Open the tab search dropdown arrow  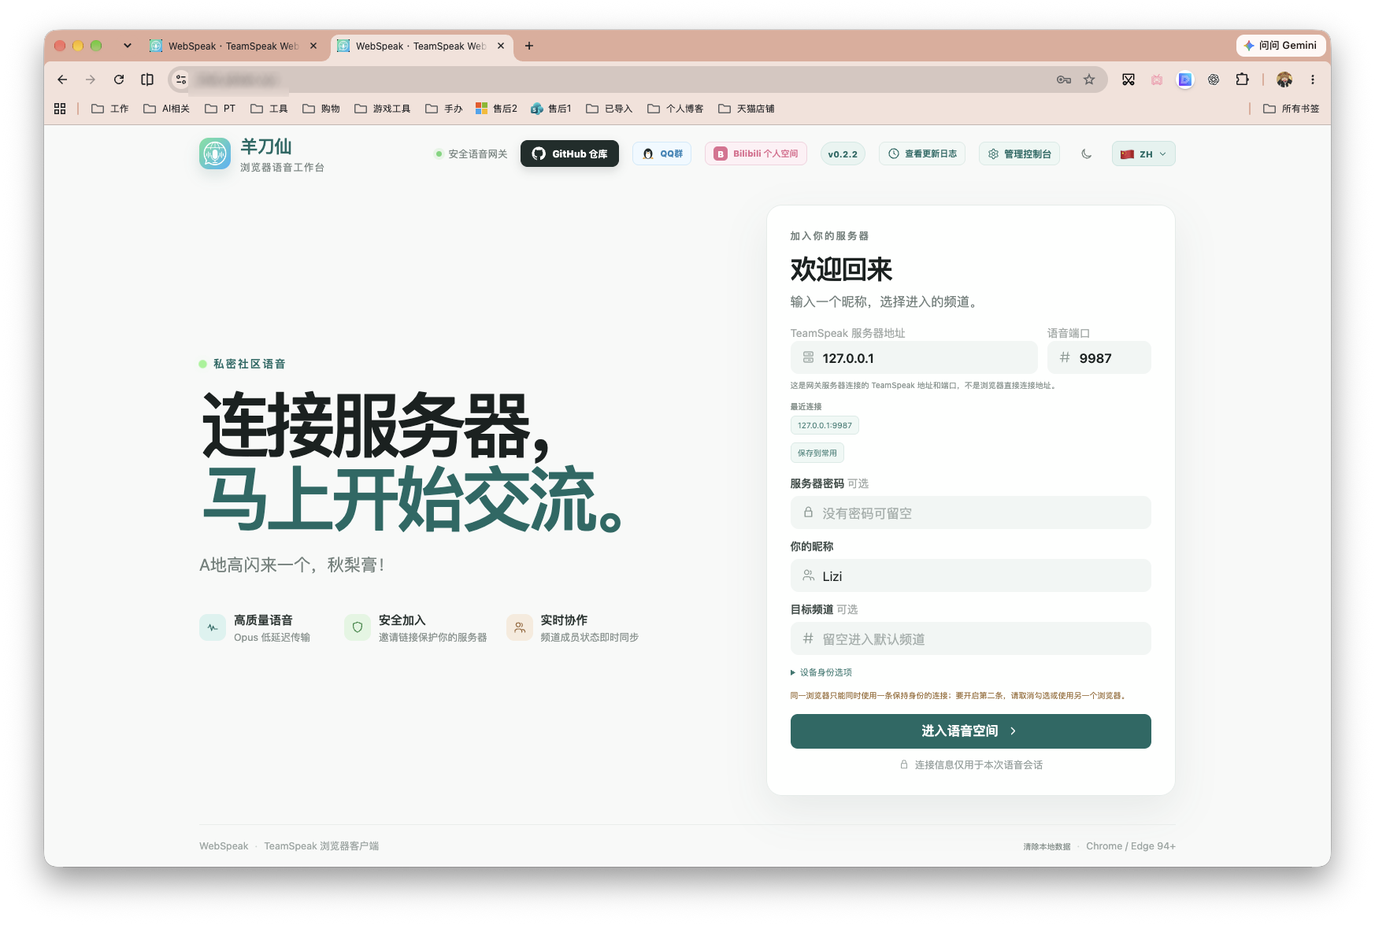[x=128, y=46]
